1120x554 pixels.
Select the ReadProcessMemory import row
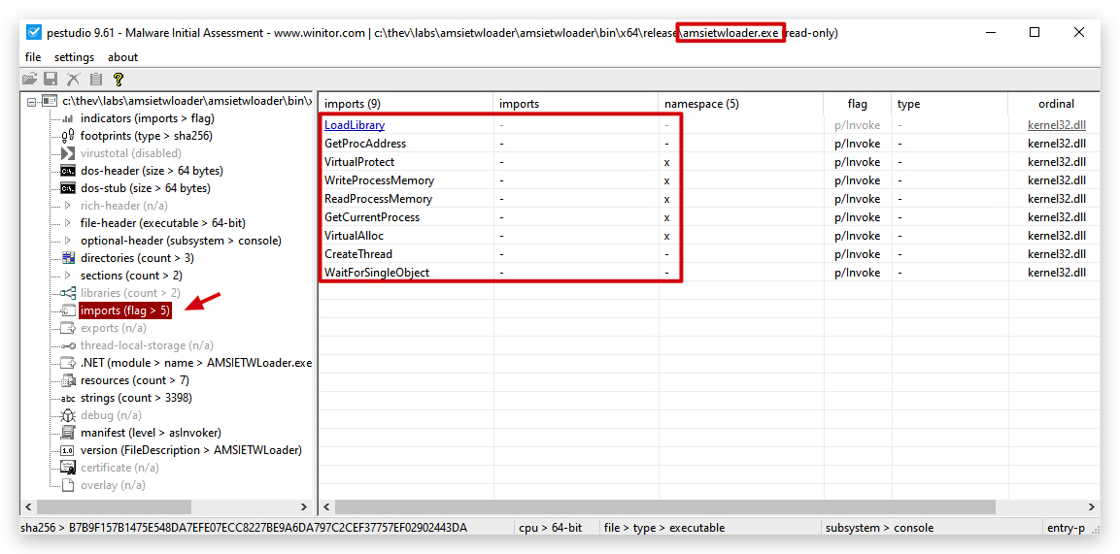click(709, 199)
